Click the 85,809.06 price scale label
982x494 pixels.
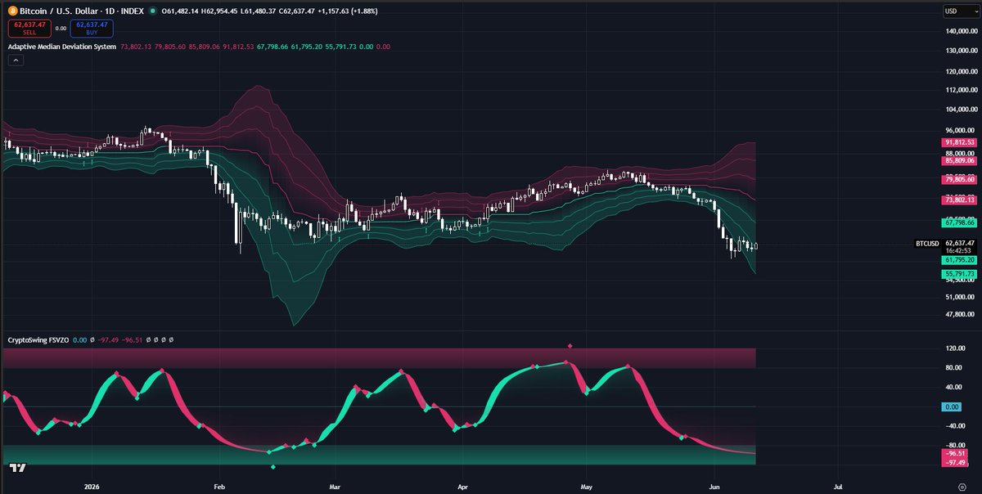pyautogui.click(x=959, y=161)
